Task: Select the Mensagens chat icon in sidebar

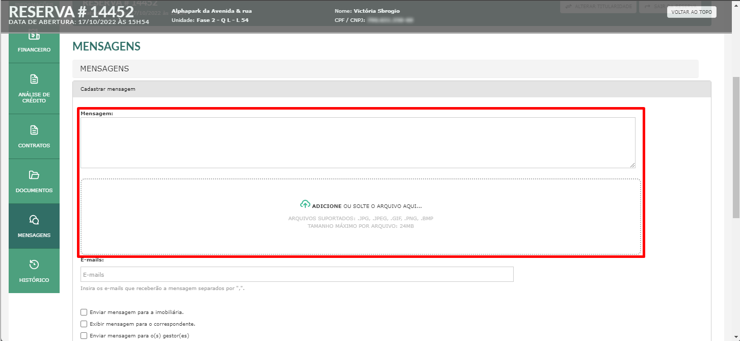Action: [34, 220]
